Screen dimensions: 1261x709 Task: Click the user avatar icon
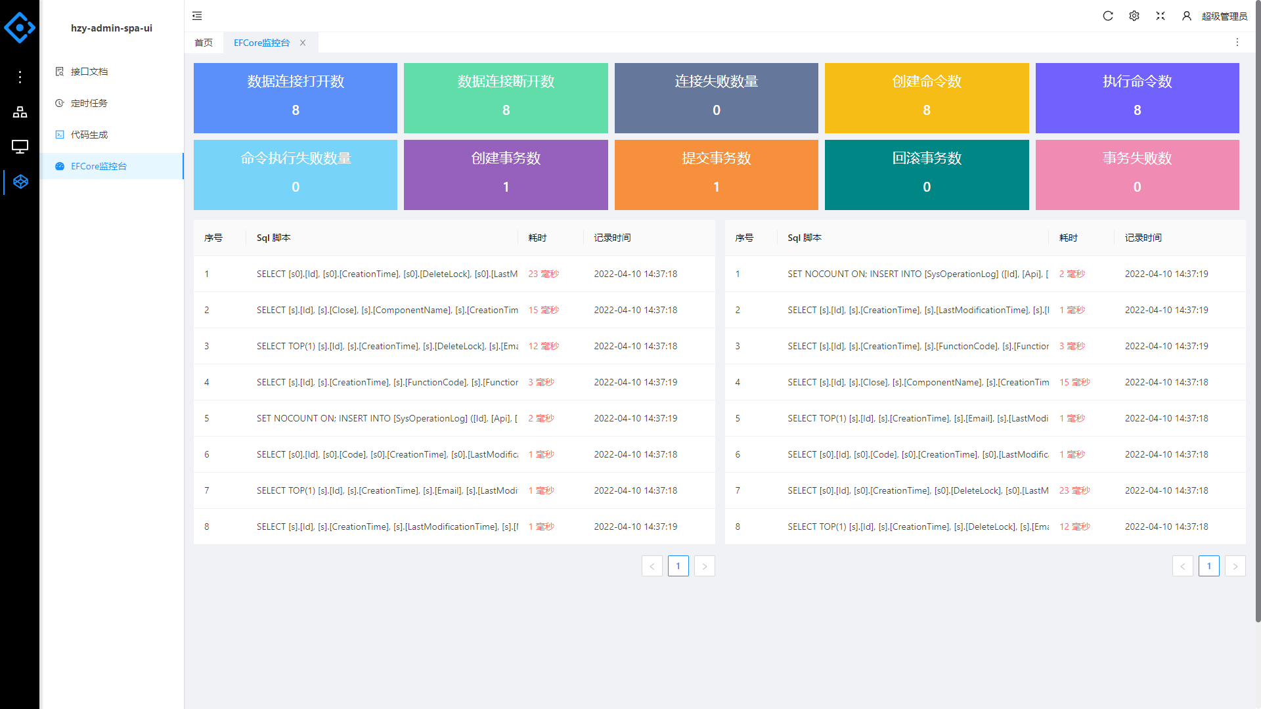tap(1187, 16)
